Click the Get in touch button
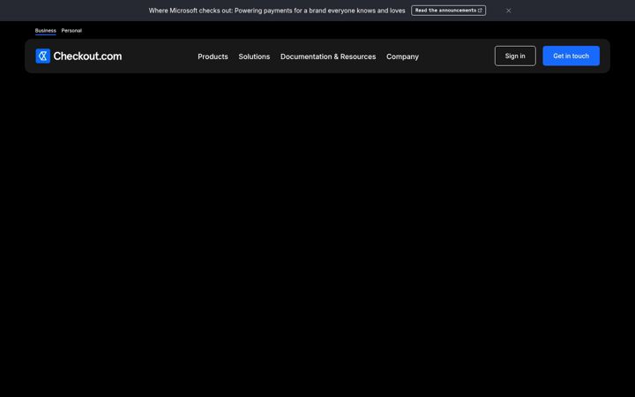 coord(571,56)
